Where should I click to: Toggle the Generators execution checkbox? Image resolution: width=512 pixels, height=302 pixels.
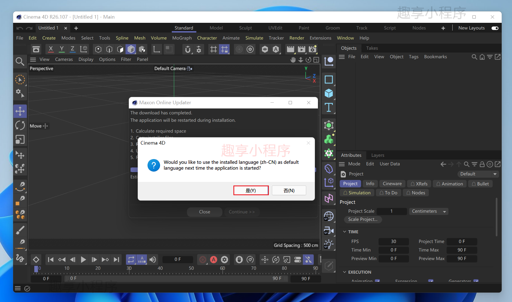(x=476, y=281)
